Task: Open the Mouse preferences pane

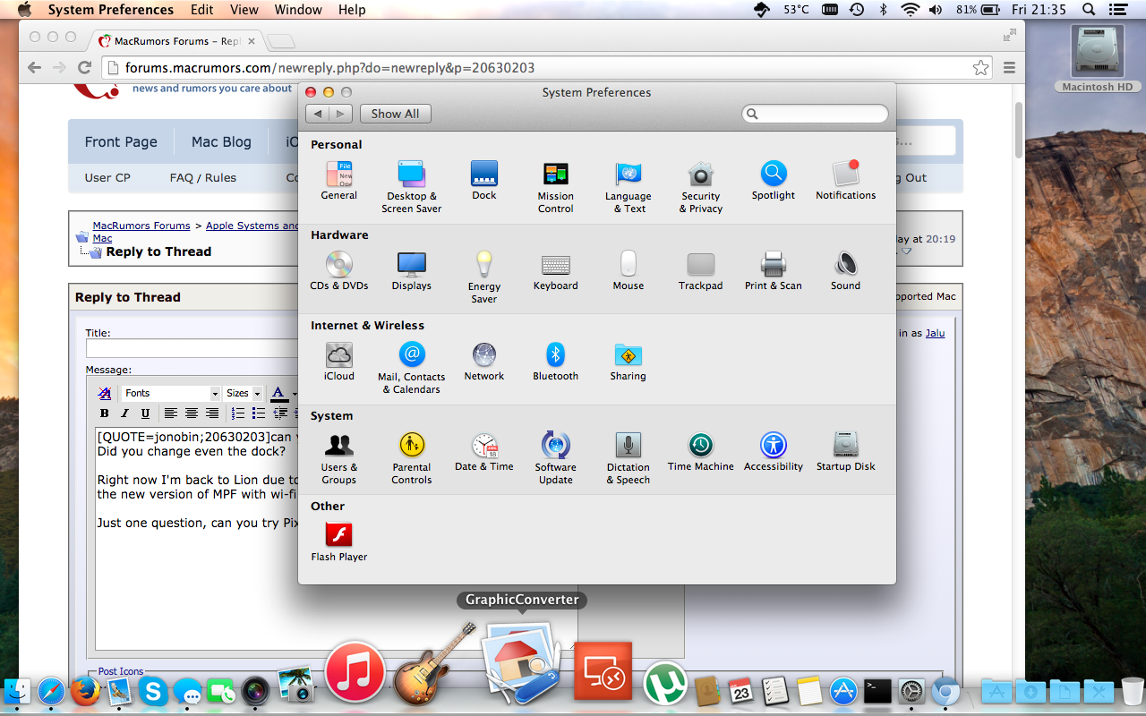Action: tap(628, 271)
